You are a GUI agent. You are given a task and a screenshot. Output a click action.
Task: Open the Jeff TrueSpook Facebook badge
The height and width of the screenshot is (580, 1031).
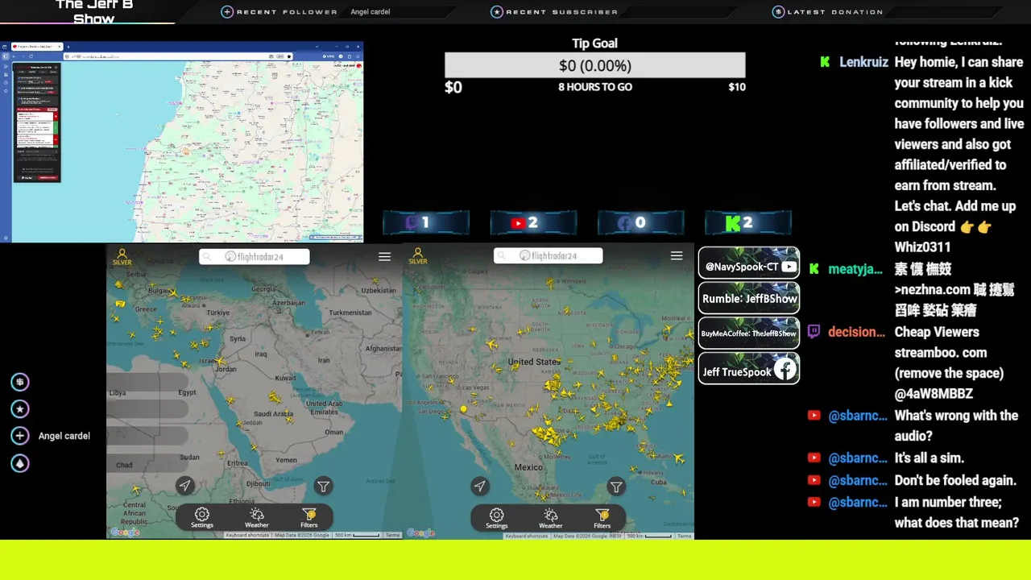pyautogui.click(x=749, y=368)
